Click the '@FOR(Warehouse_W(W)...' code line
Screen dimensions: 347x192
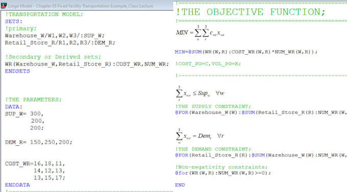(x=261, y=113)
